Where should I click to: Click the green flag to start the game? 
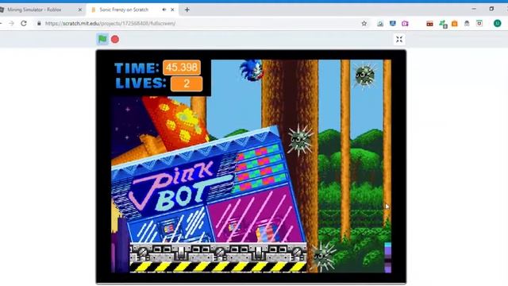pos(102,39)
